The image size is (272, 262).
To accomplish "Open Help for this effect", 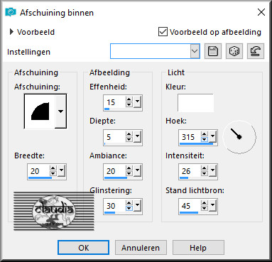I will click(x=198, y=248).
